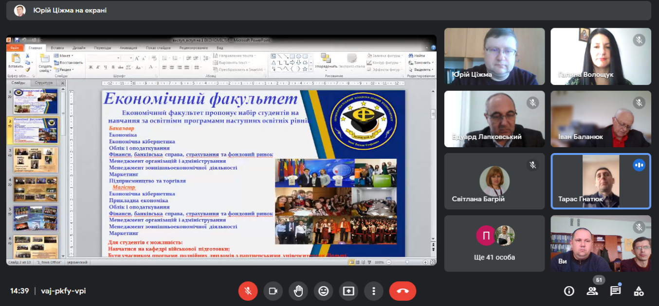The width and height of the screenshot is (659, 306).
Task: Show the participants list with 51 badge
Action: click(x=592, y=291)
